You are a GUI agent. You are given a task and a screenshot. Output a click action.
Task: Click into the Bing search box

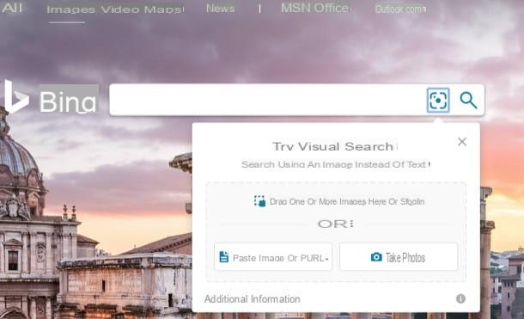pyautogui.click(x=267, y=100)
